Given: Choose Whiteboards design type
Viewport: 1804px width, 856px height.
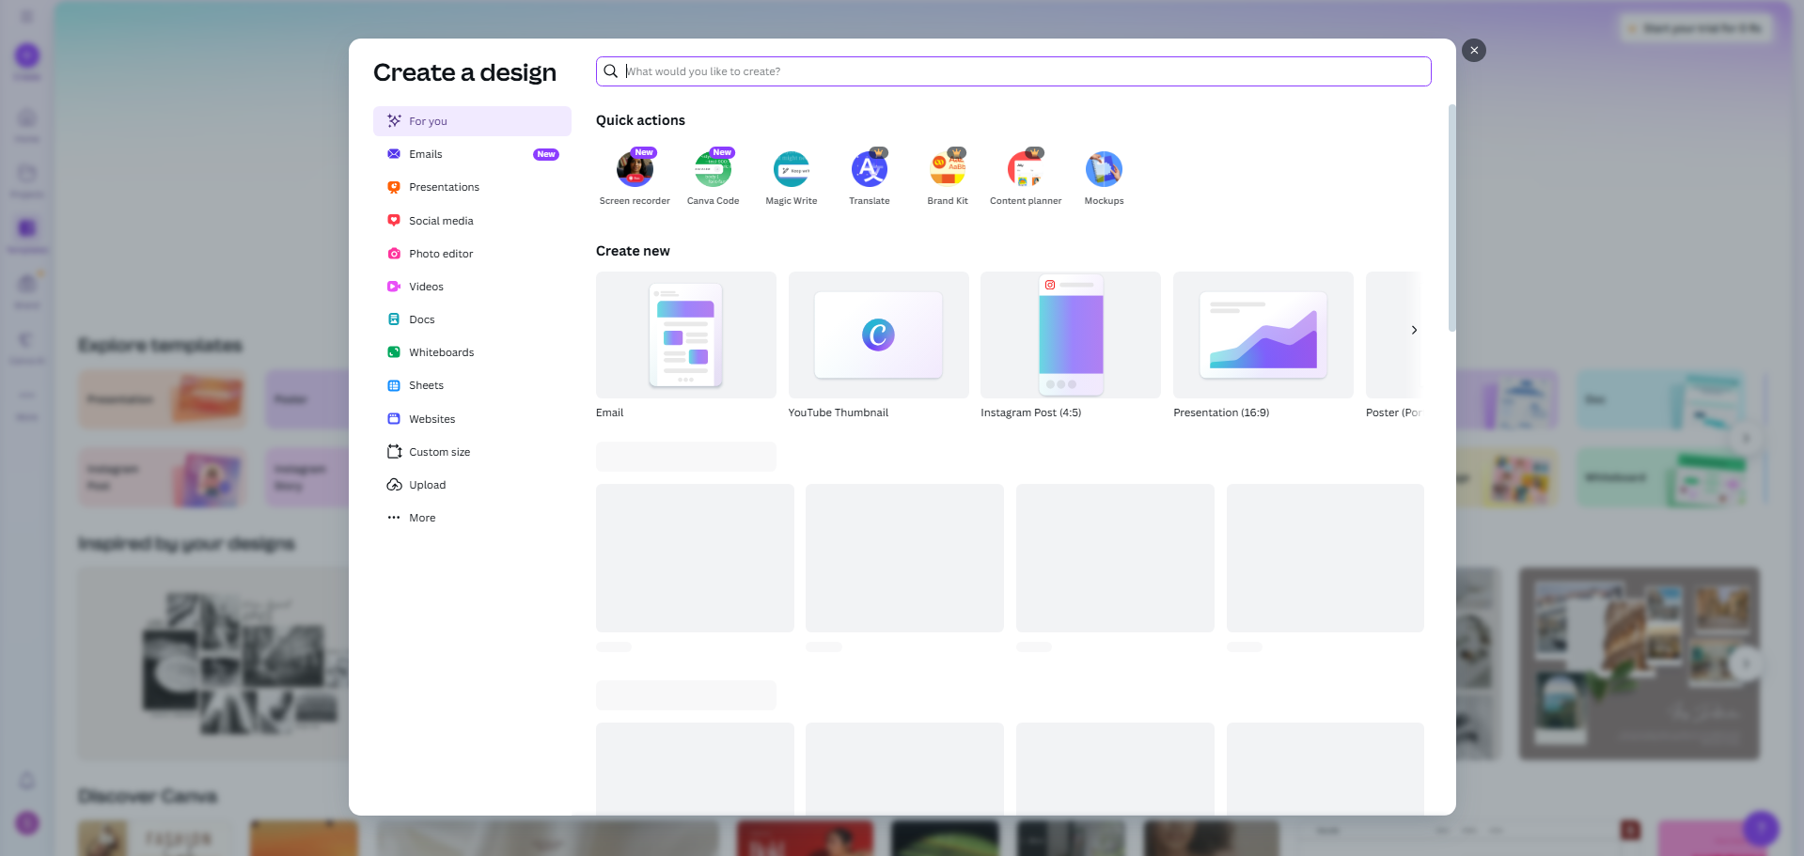Looking at the screenshot, I should (x=441, y=351).
